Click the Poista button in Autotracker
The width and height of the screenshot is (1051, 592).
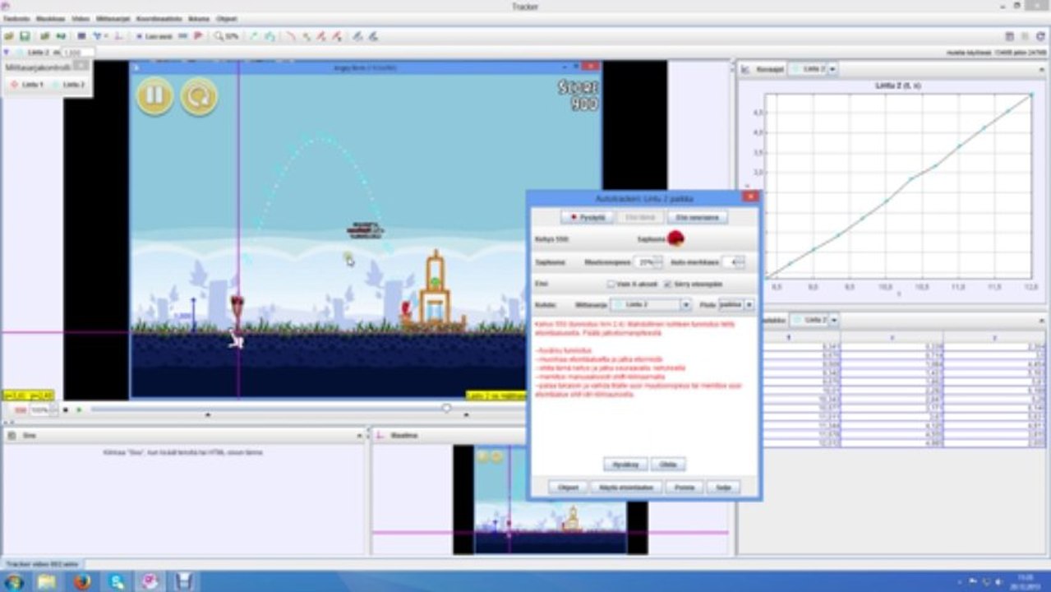tap(684, 488)
